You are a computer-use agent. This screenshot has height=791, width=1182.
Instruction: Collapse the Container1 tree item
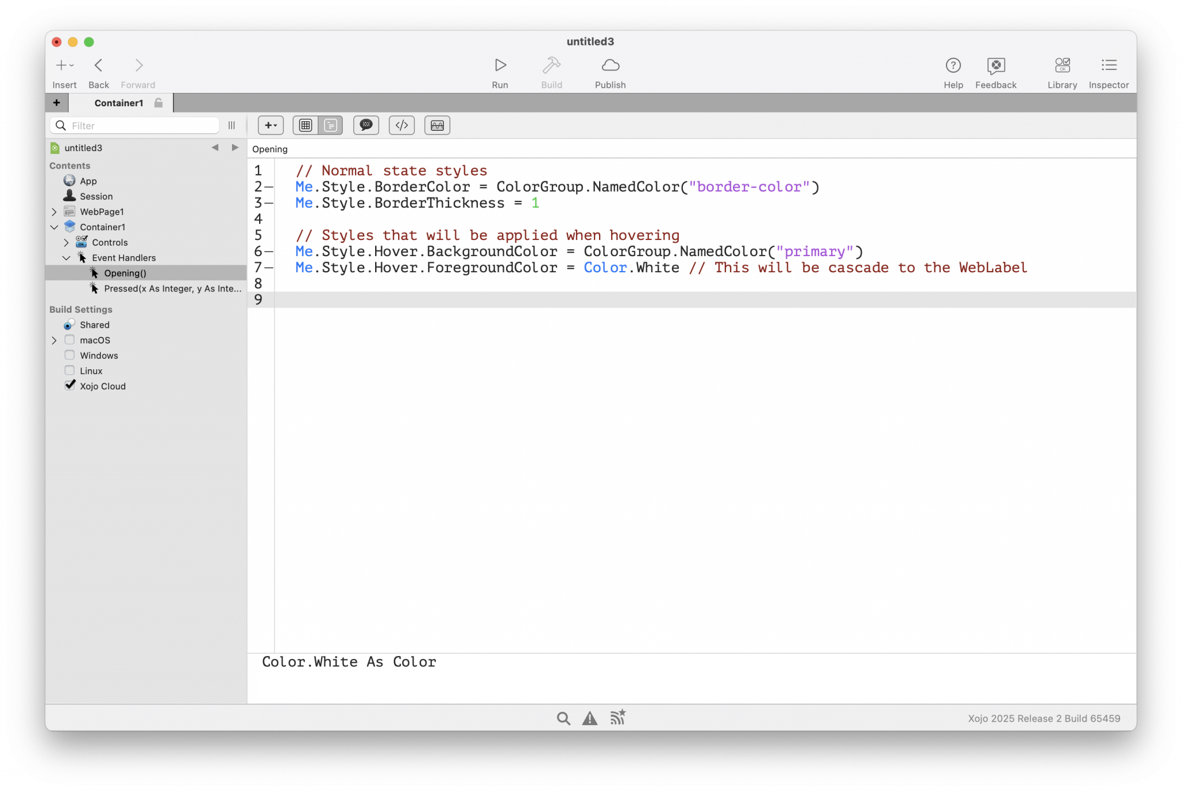[54, 227]
